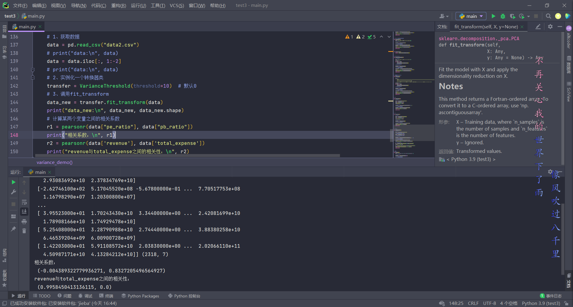Start debugging with the green bug icon

tap(503, 16)
